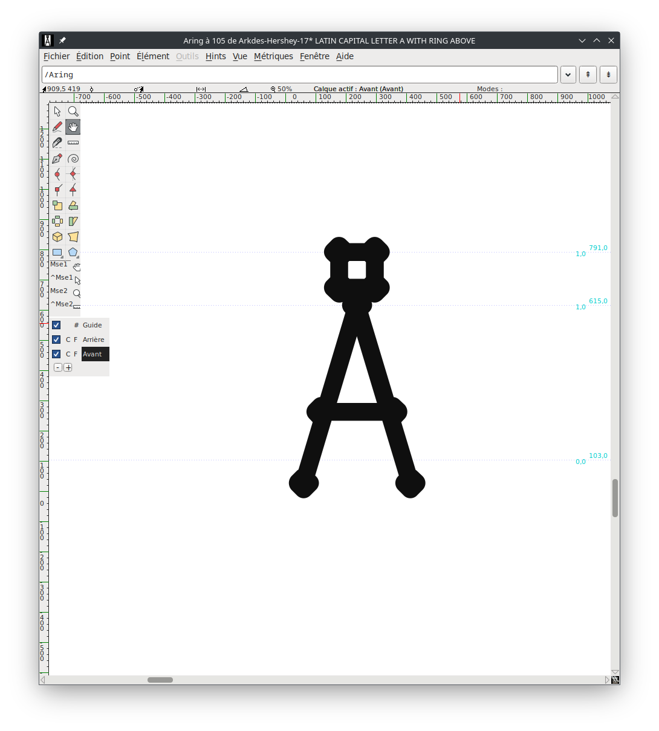This screenshot has height=731, width=659.
Task: Open the Métriques menu
Action: point(273,56)
